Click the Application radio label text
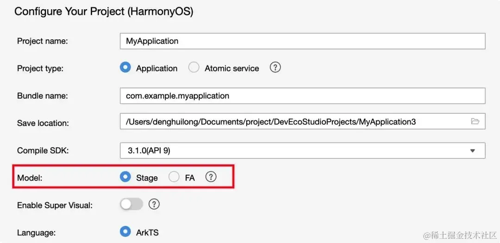500x243 pixels. [156, 69]
